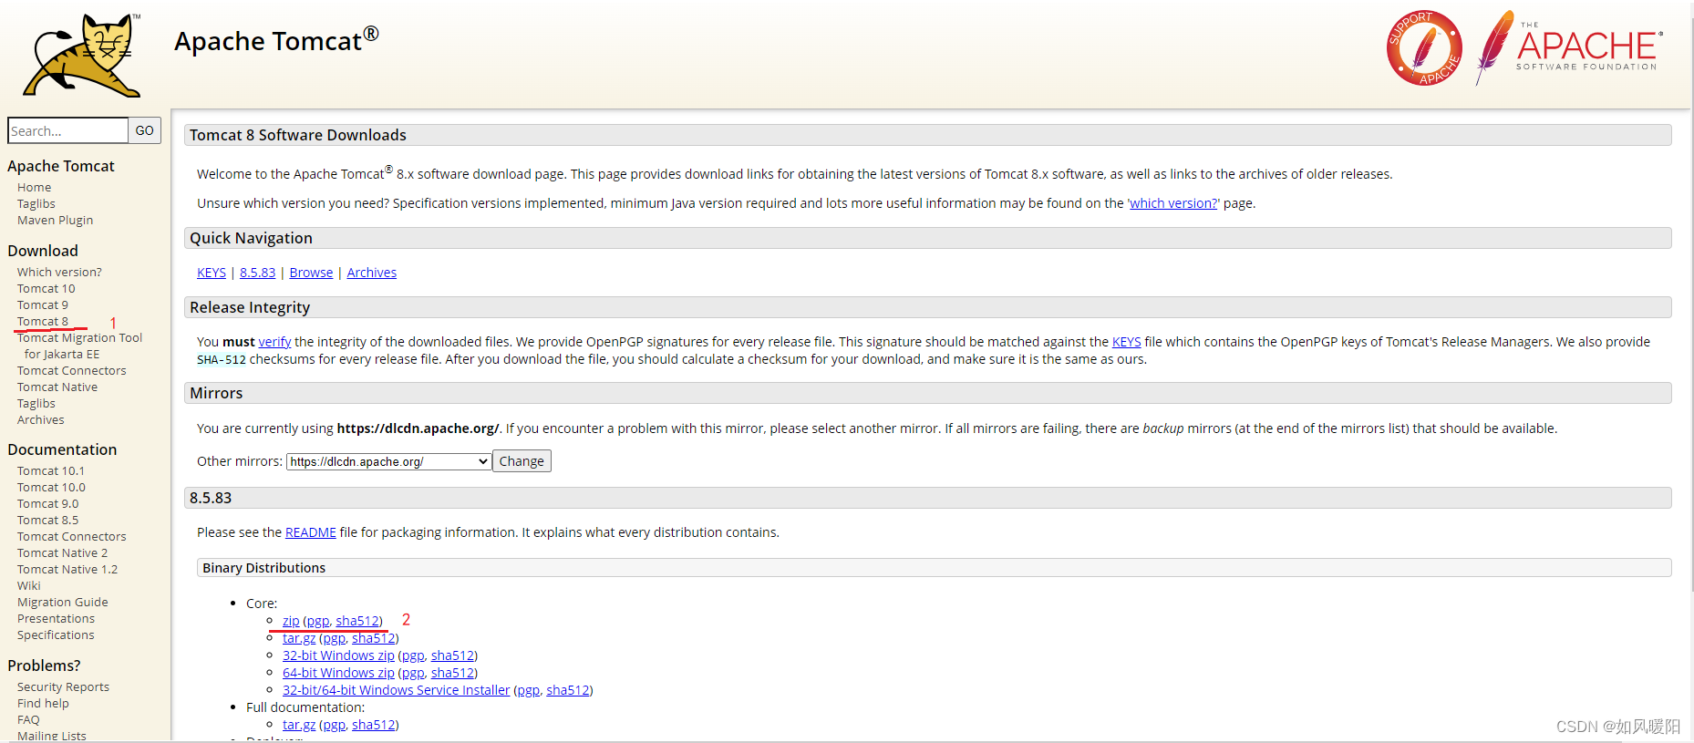This screenshot has width=1694, height=743.
Task: Open Security Reports link
Action: coord(63,686)
